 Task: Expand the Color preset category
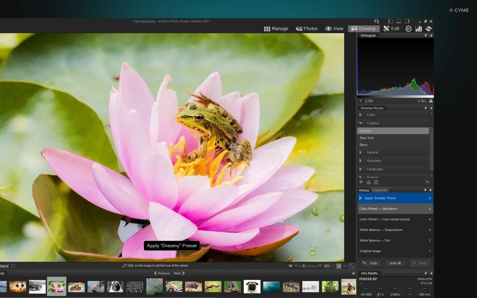click(x=360, y=115)
